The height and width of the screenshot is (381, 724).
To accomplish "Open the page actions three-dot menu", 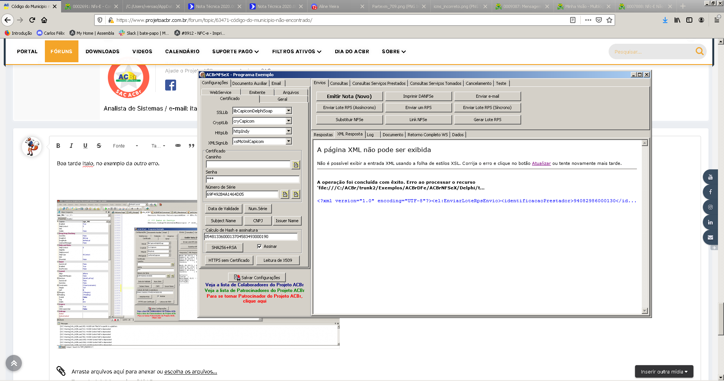I will 588,20.
